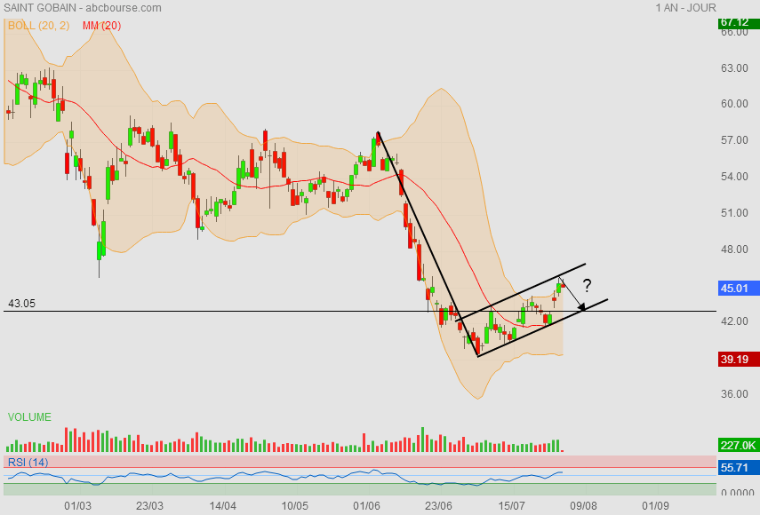Screen dimensions: 760x515
Task: Click the RSI (14) indicator label
Action: coord(28,463)
